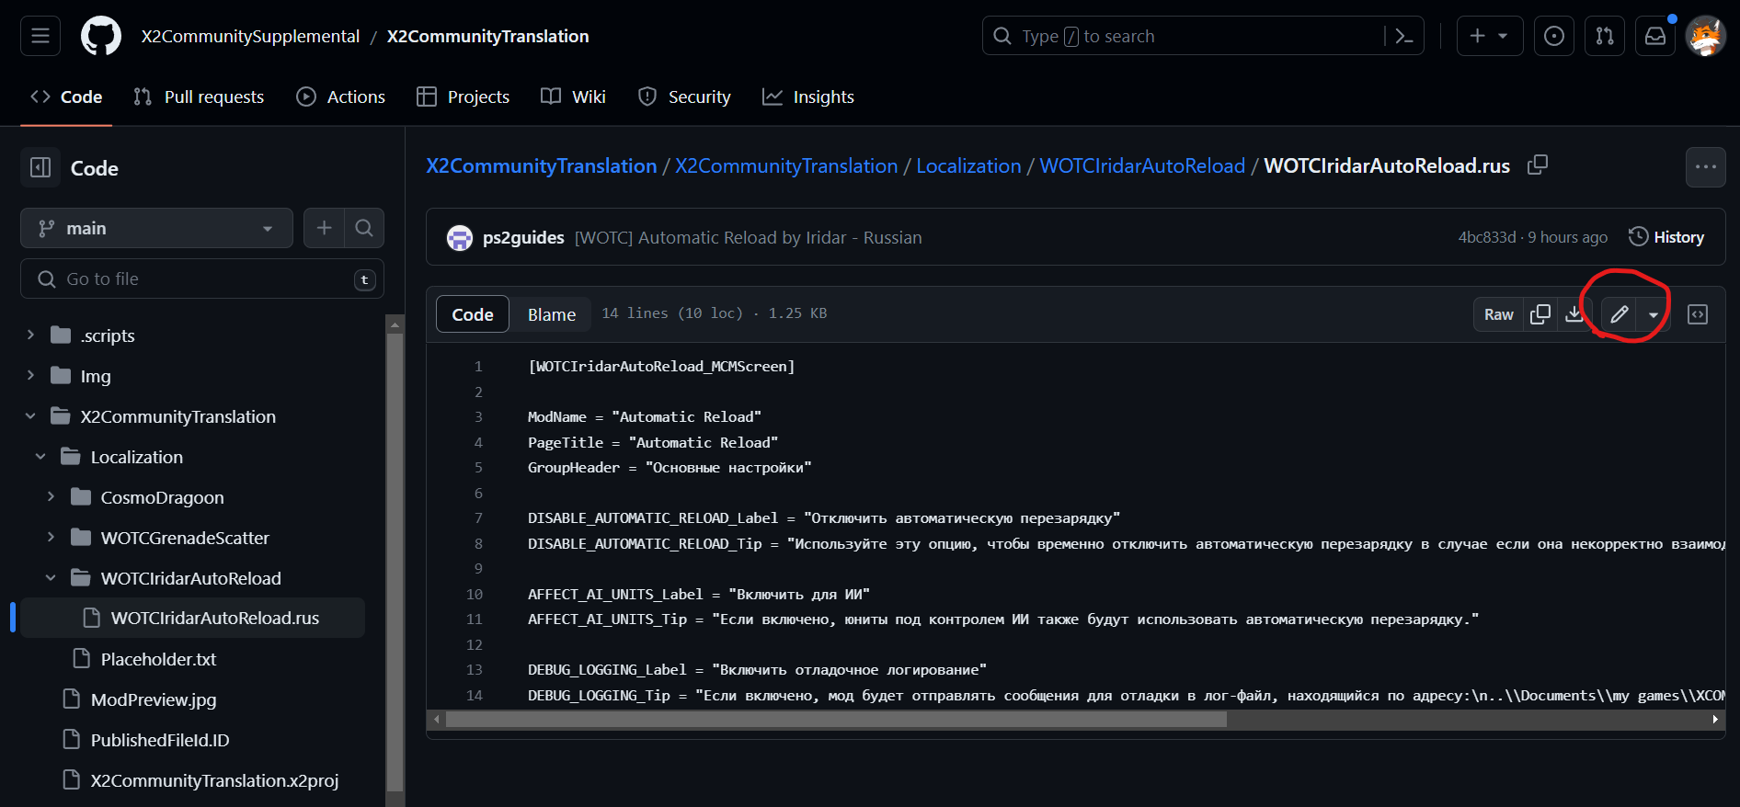Image resolution: width=1740 pixels, height=807 pixels.
Task: Open the command palette icon in search bar
Action: (1403, 36)
